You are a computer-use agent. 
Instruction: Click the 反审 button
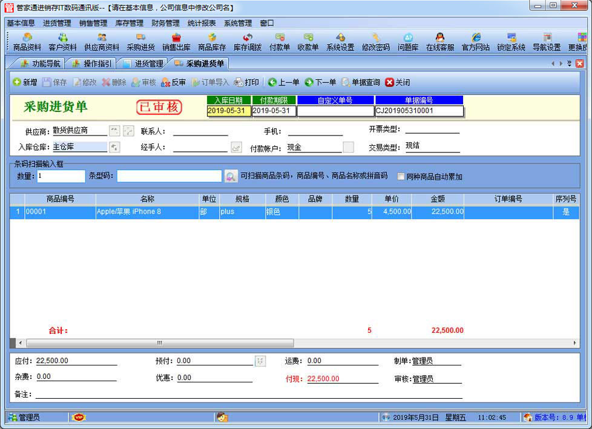pyautogui.click(x=173, y=82)
